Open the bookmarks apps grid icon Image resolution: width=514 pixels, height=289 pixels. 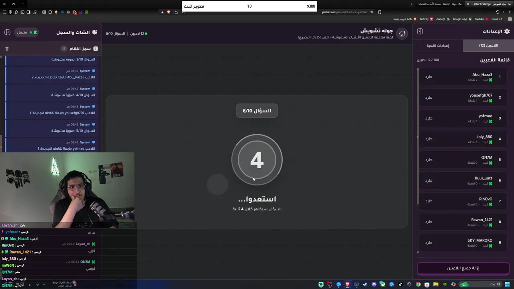point(510,19)
